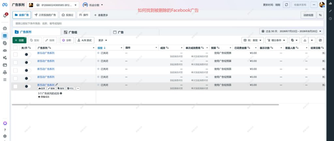
Task: Click the 分析 button
Action: (67, 40)
